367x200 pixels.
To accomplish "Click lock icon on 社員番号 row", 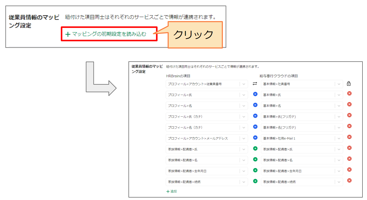I will pyautogui.click(x=349, y=84).
